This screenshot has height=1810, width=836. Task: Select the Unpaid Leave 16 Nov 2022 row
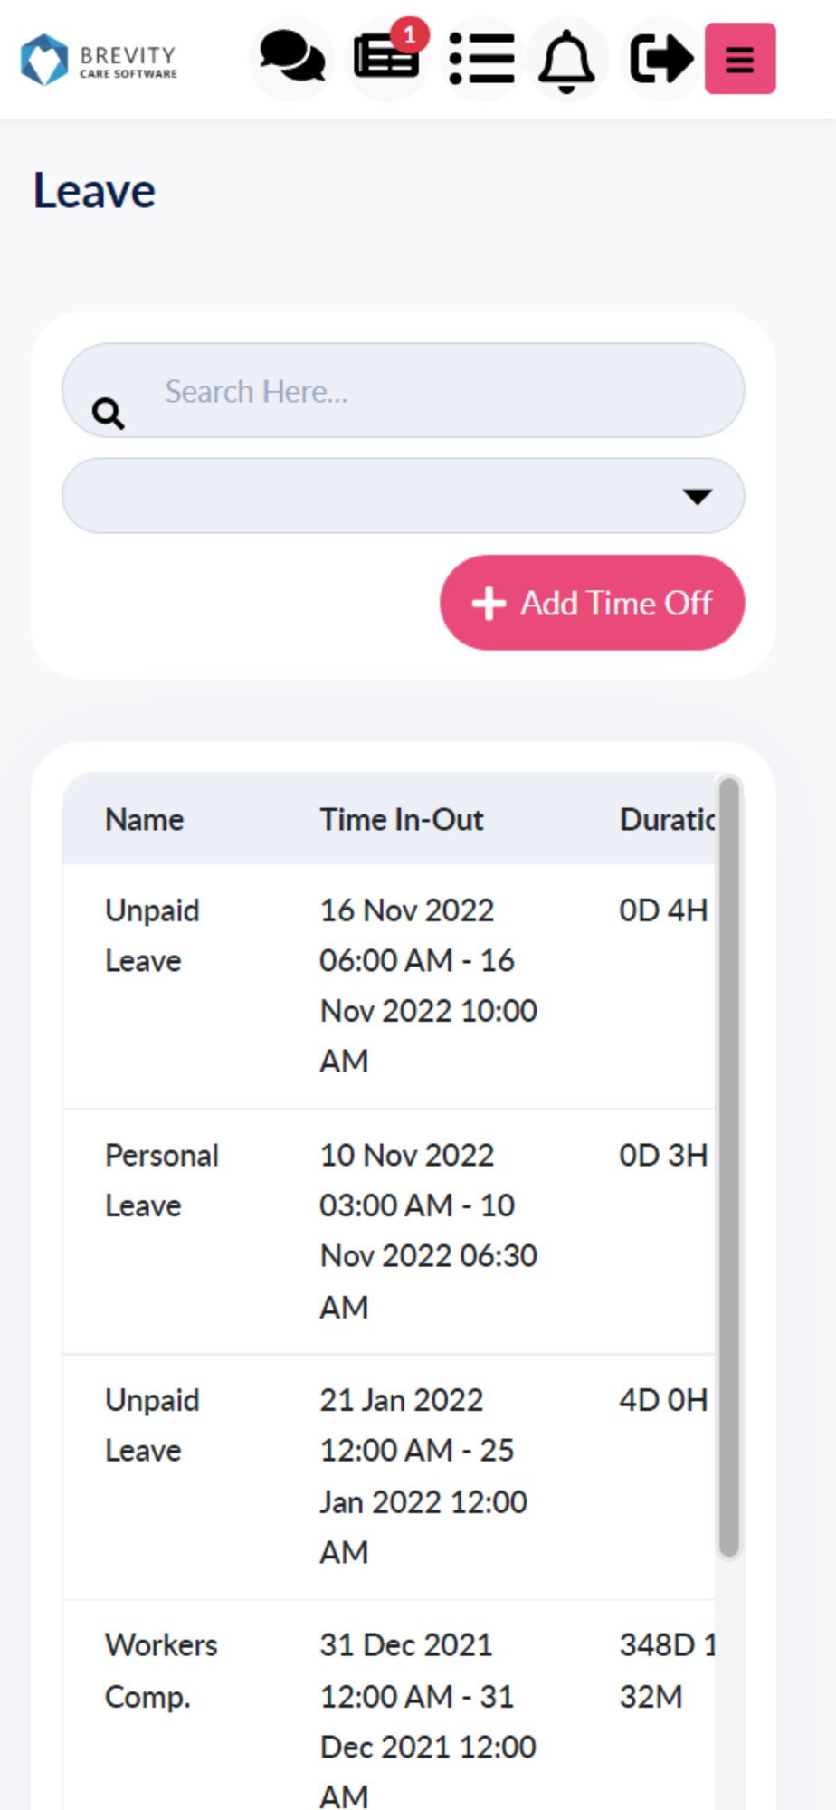pyautogui.click(x=389, y=986)
